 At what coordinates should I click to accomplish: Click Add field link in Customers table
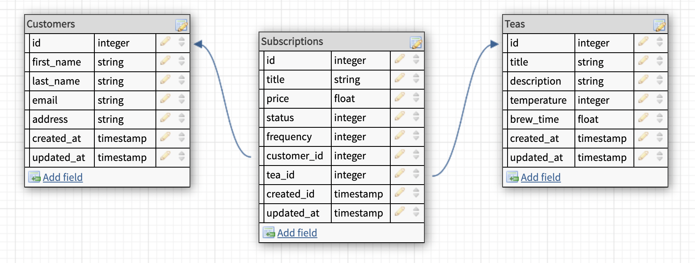click(x=63, y=177)
